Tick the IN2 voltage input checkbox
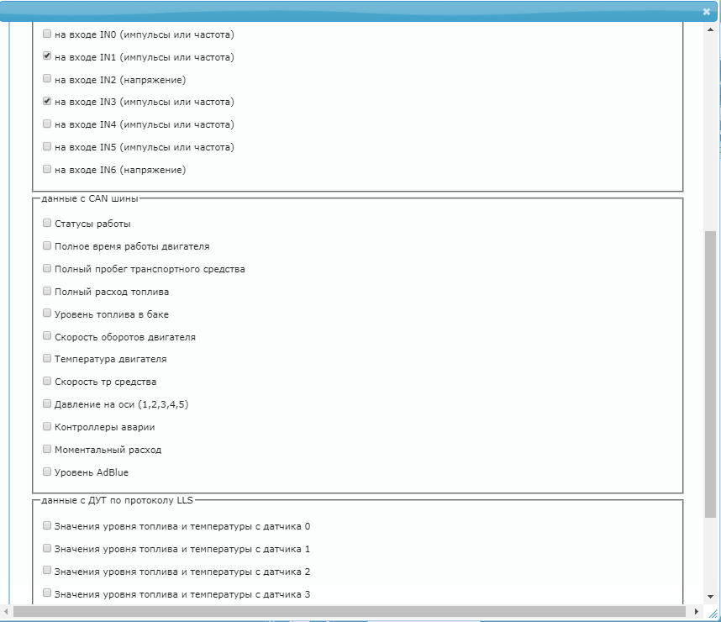 pos(47,79)
